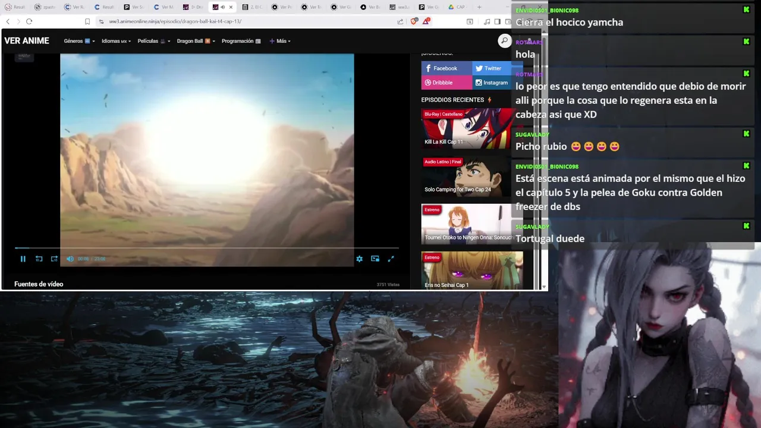Expand the Idiomas dropdown
Viewport: 761px width, 428px height.
pyautogui.click(x=116, y=41)
